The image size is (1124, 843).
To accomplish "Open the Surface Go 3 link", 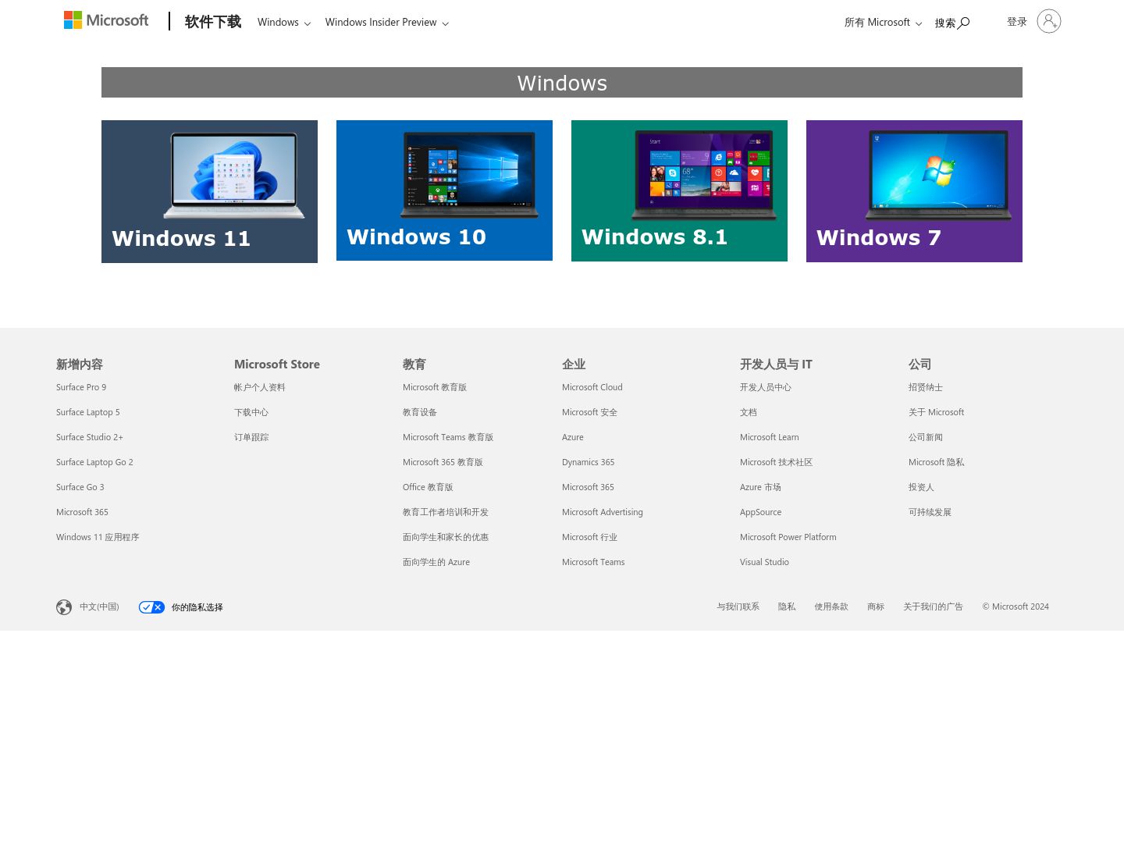I will click(x=80, y=487).
